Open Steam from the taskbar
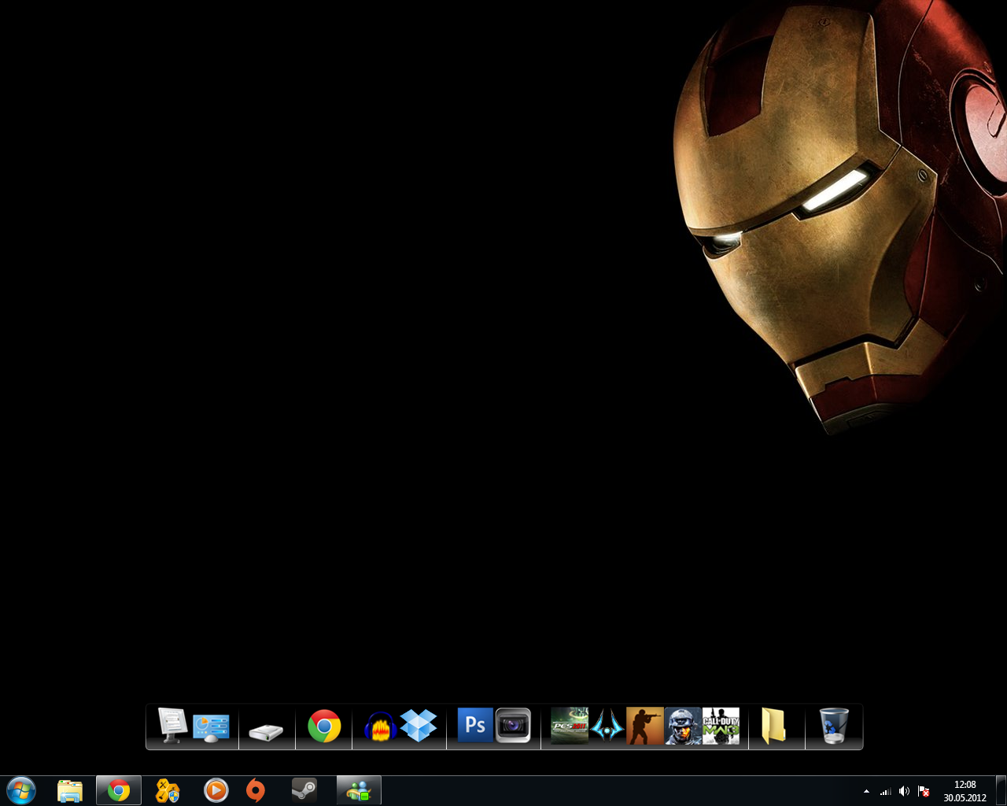The image size is (1007, 806). pos(304,790)
